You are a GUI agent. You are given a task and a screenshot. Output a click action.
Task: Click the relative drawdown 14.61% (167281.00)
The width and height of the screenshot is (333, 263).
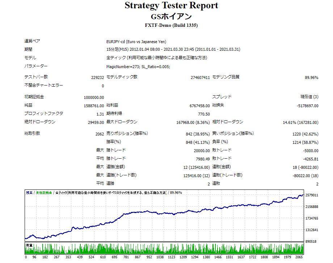tap(300, 122)
